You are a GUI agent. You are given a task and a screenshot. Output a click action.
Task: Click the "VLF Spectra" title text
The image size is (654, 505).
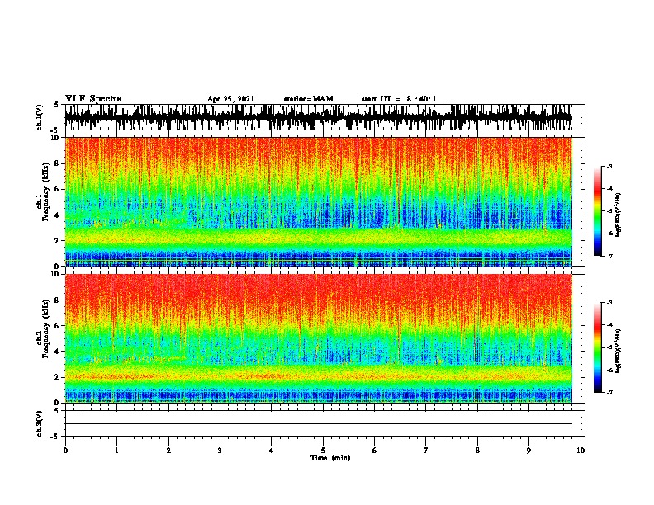click(x=93, y=98)
